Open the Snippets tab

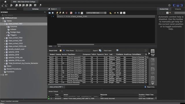pos(178,9)
